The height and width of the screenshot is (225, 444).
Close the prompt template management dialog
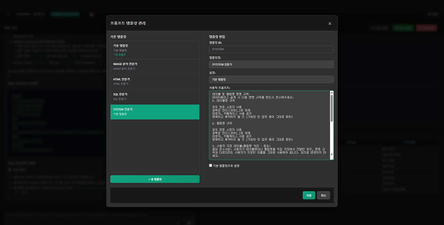click(330, 24)
